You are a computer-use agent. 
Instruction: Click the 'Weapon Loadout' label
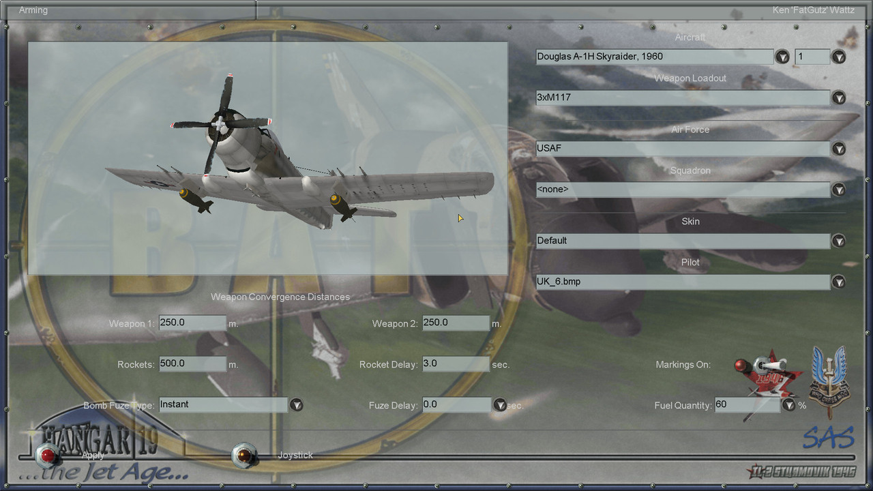(x=690, y=78)
